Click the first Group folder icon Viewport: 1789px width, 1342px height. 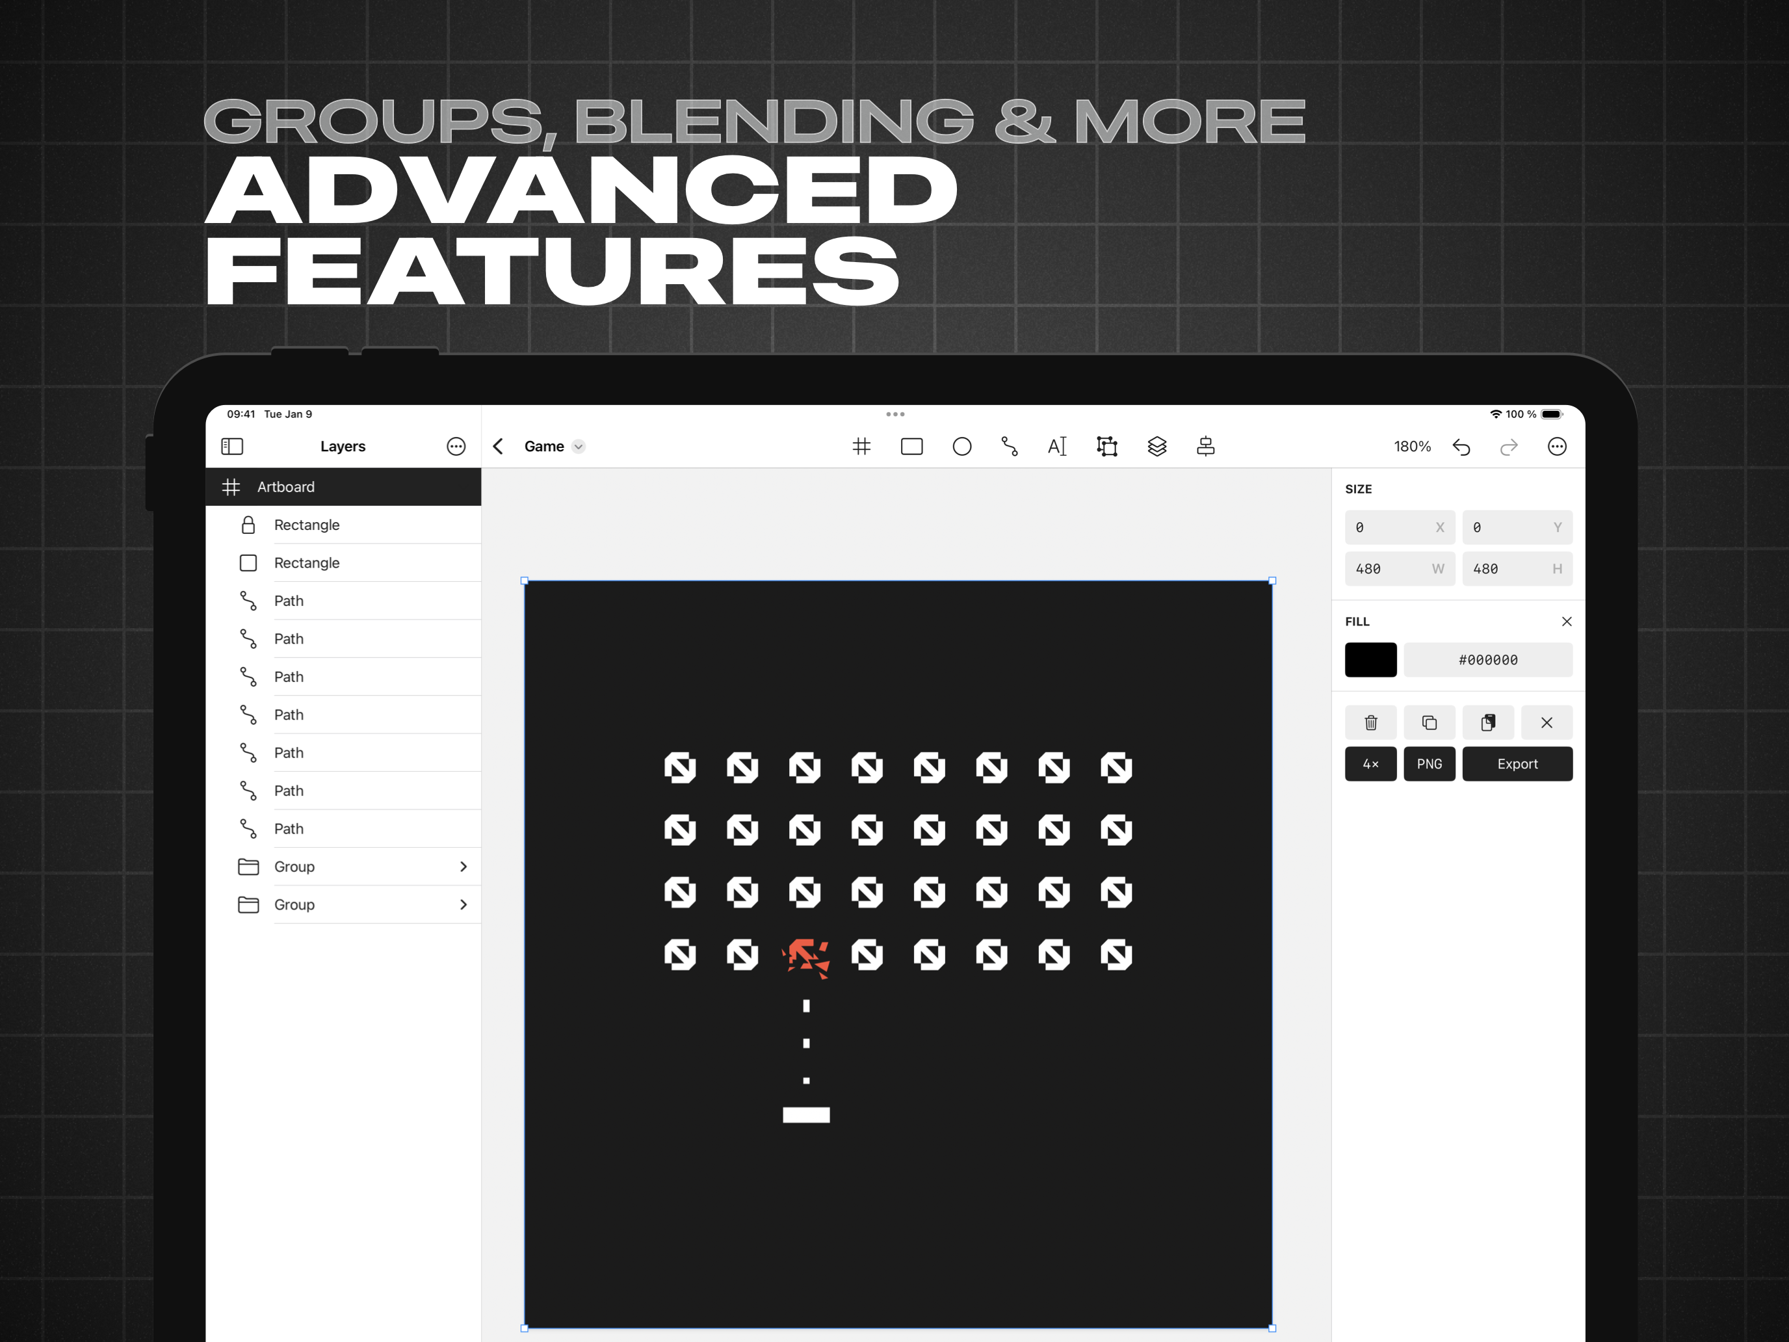[x=248, y=866]
